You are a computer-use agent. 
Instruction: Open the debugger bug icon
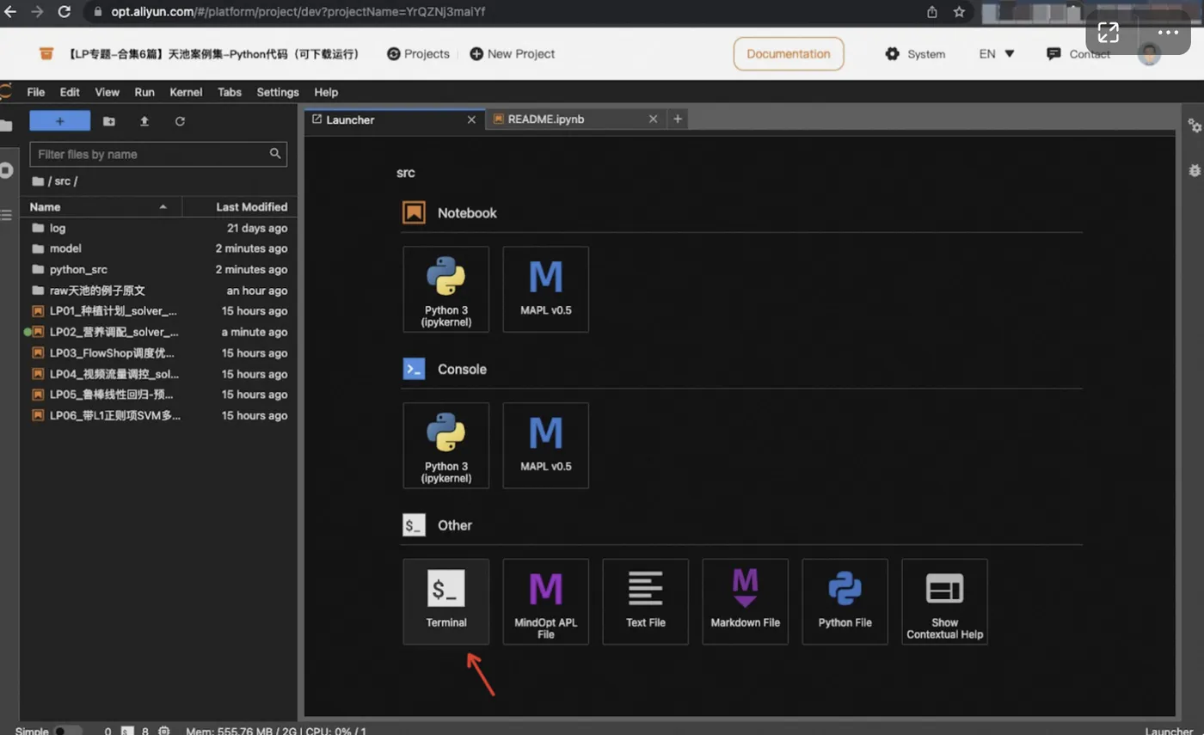(1194, 170)
